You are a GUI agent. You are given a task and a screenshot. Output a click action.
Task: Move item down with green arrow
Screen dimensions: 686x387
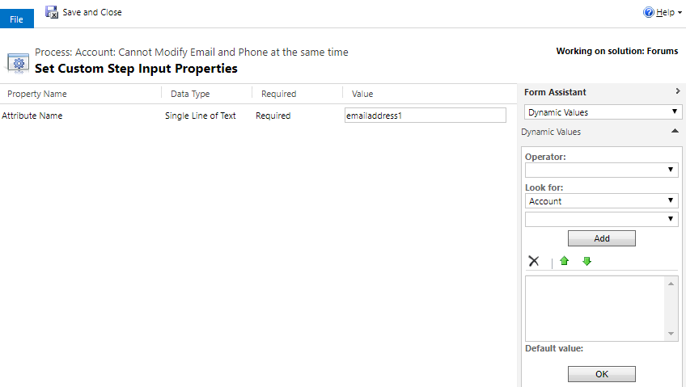pos(587,261)
